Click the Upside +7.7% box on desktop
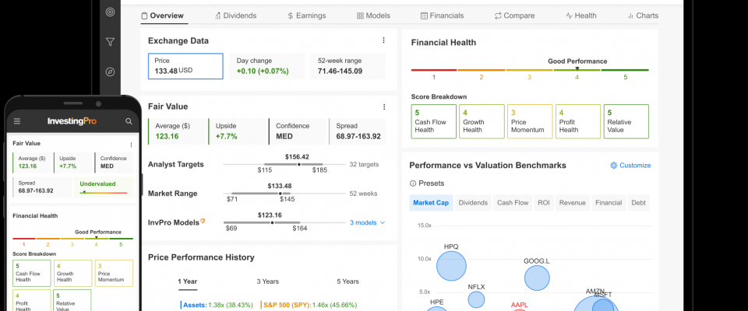 coord(237,131)
